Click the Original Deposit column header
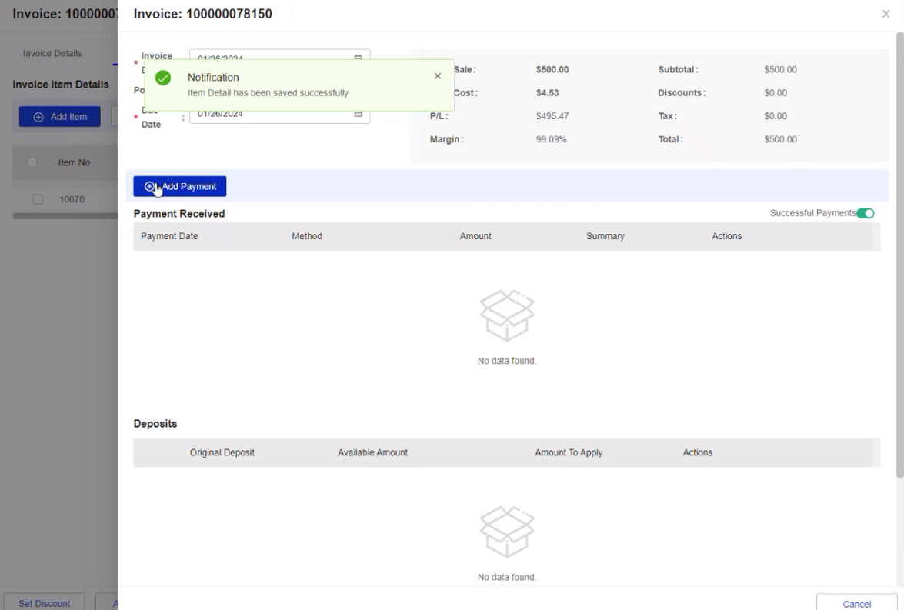The image size is (904, 610). pos(222,452)
